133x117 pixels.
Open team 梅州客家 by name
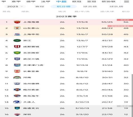[x=31, y=90]
